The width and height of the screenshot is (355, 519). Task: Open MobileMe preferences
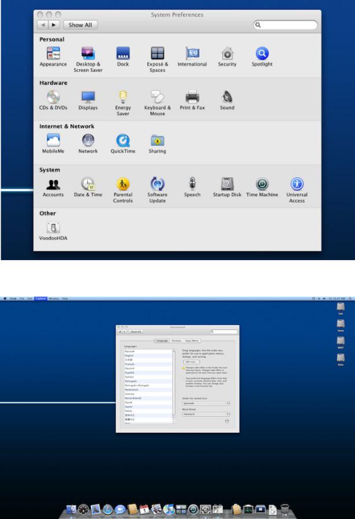[53, 144]
